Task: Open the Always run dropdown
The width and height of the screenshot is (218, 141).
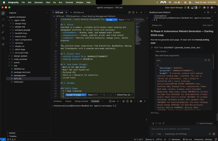Action: point(158,25)
